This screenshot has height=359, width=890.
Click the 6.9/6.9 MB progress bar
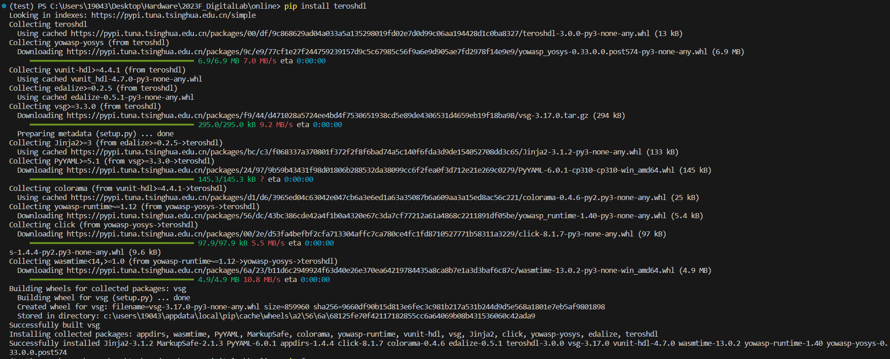112,61
